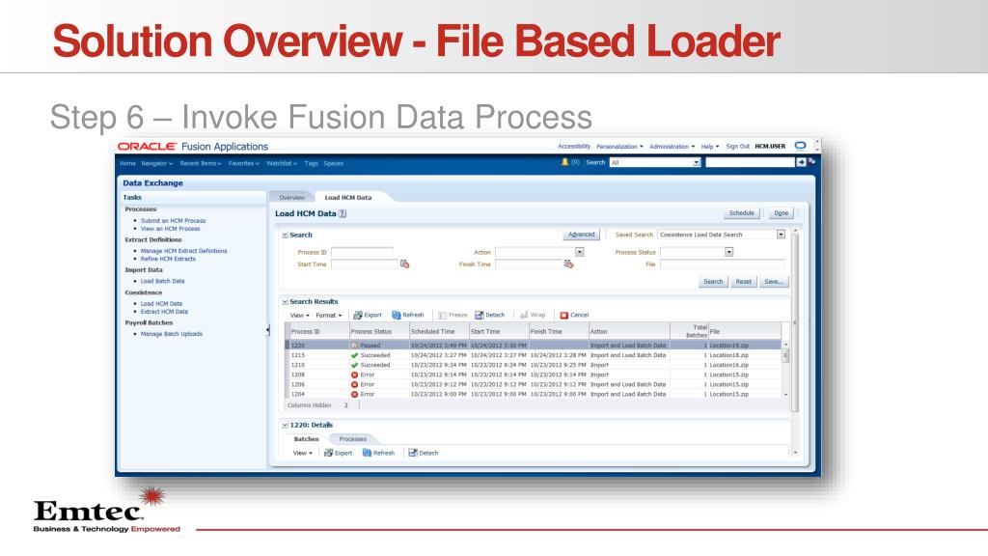988x556 pixels.
Task: Collapse the Search Results section
Action: click(x=285, y=302)
